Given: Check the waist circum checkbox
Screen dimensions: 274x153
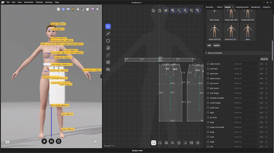Looking at the screenshot, I should point(208,64).
